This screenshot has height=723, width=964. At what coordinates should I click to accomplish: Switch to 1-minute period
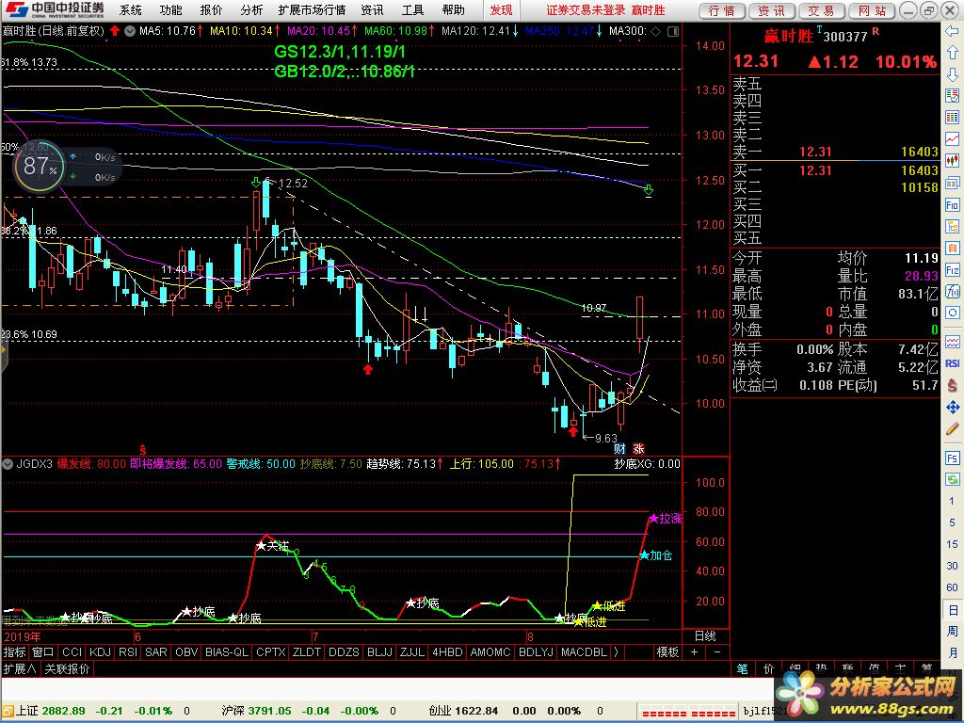[952, 501]
